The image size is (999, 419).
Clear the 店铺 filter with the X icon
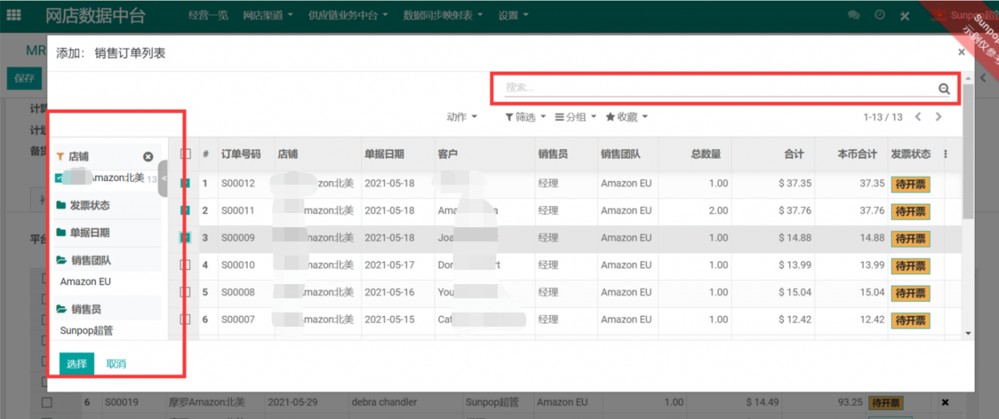tap(148, 157)
